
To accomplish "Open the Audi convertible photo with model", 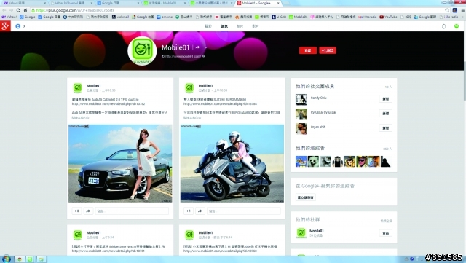I will [120, 163].
